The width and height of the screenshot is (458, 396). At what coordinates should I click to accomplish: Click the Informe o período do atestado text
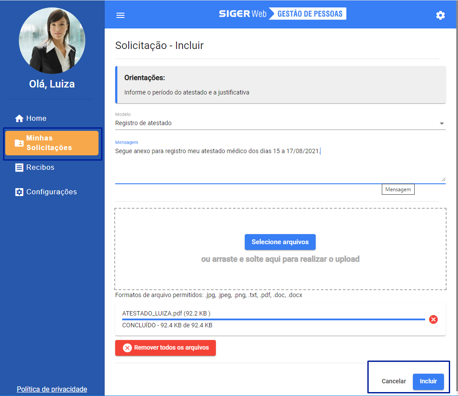pos(187,92)
